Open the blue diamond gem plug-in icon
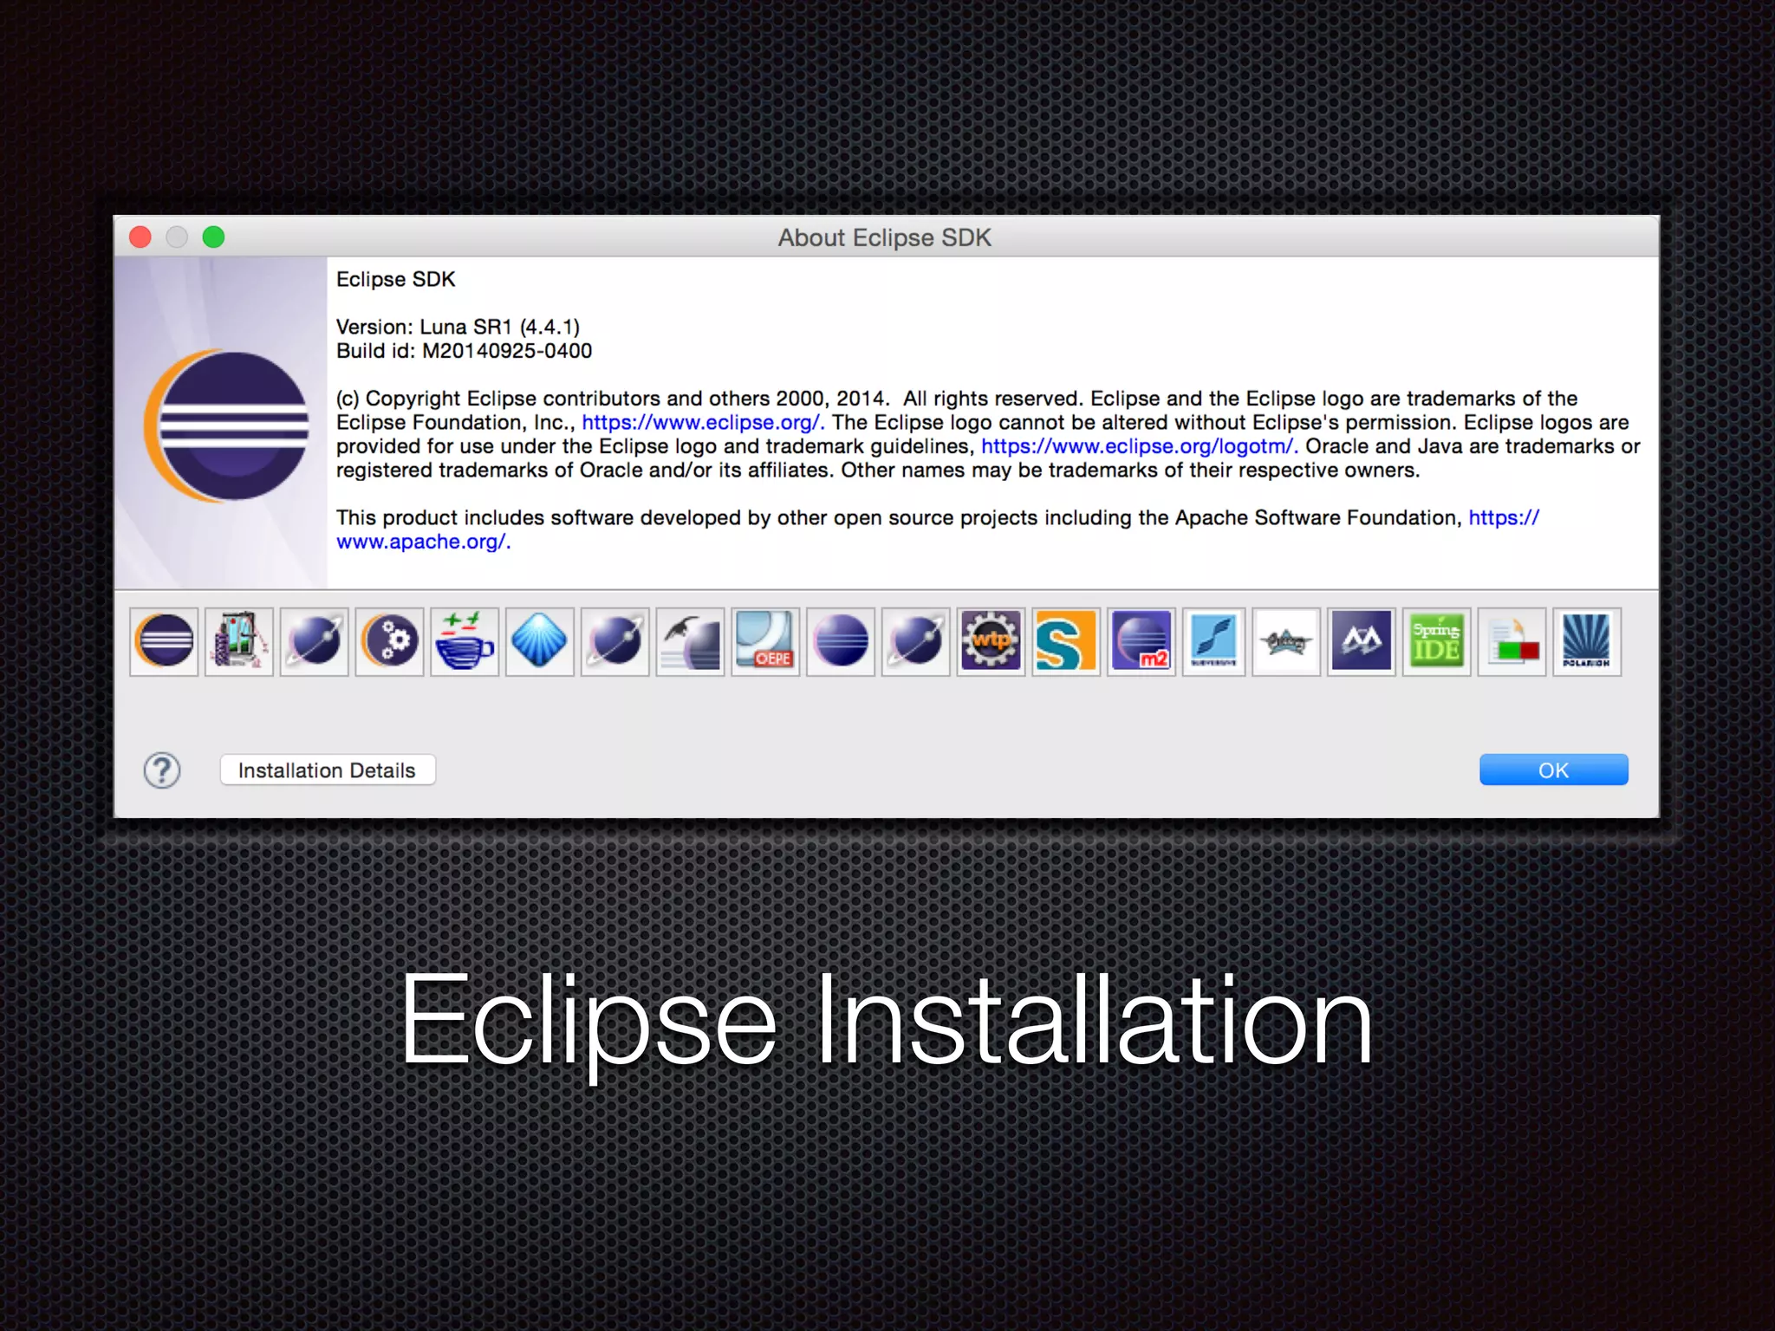This screenshot has width=1775, height=1331. coord(540,642)
